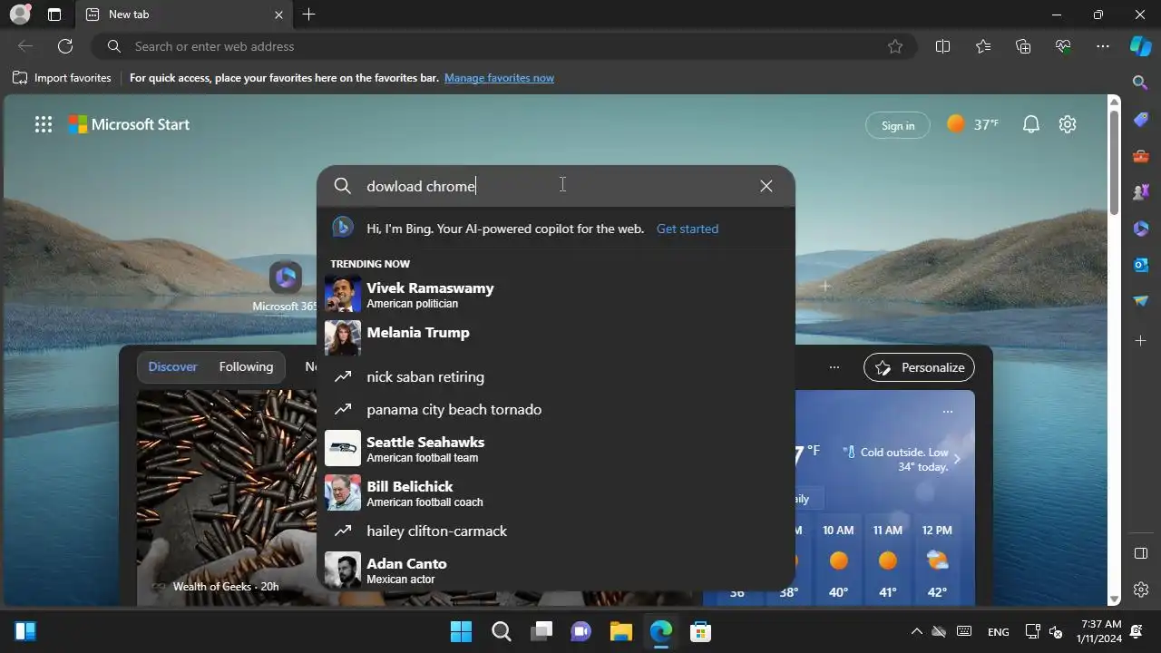Open split screen view

pos(942,46)
